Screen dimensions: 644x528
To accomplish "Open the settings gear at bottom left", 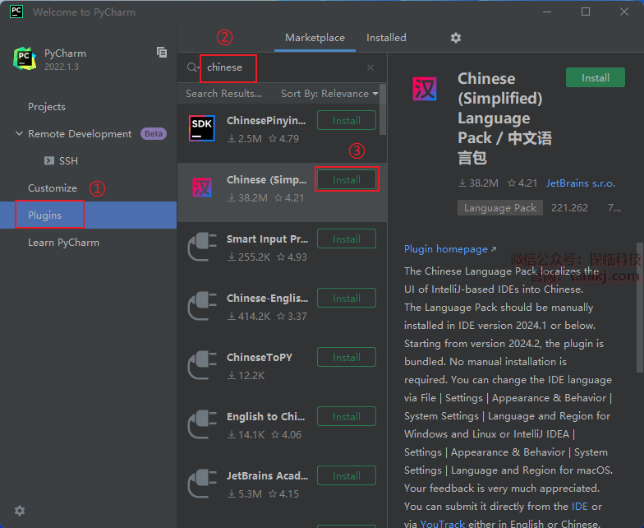I will [x=20, y=511].
